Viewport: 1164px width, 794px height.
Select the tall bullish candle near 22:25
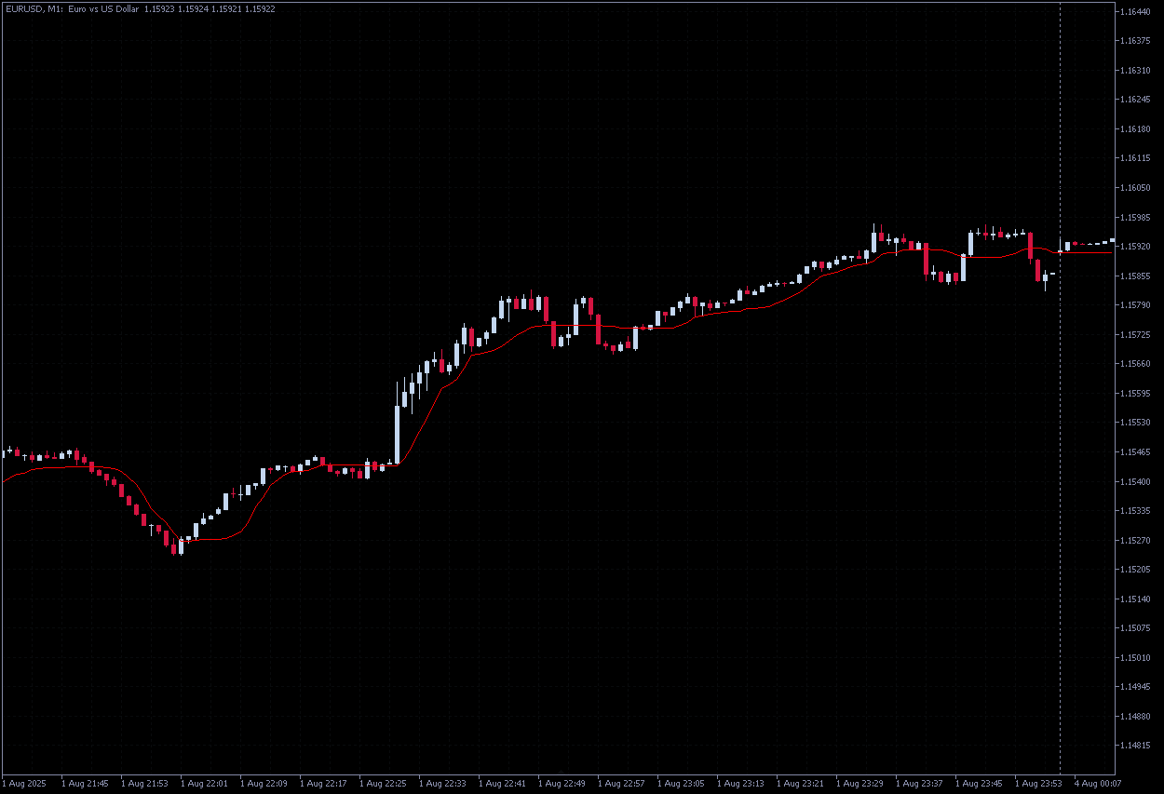397,434
